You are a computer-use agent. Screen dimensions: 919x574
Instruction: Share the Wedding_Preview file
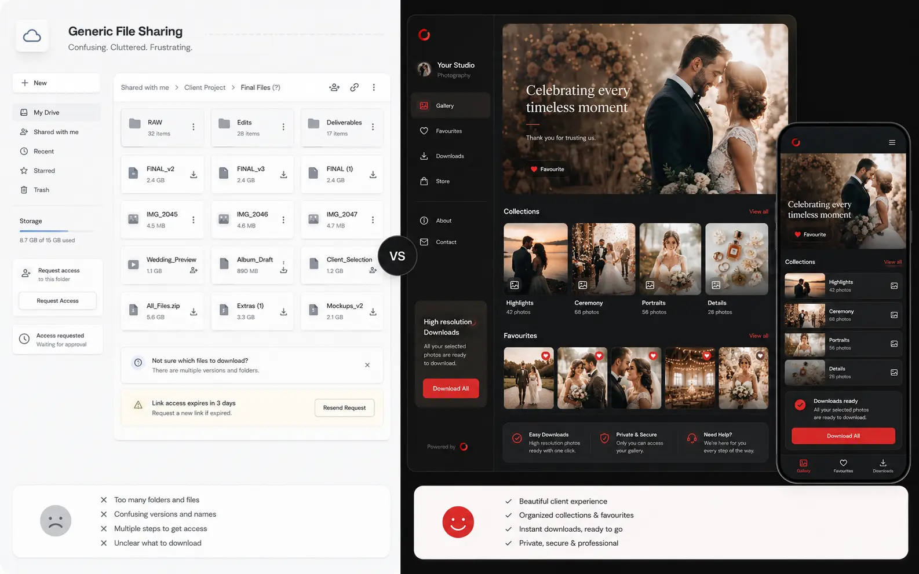[x=194, y=270]
